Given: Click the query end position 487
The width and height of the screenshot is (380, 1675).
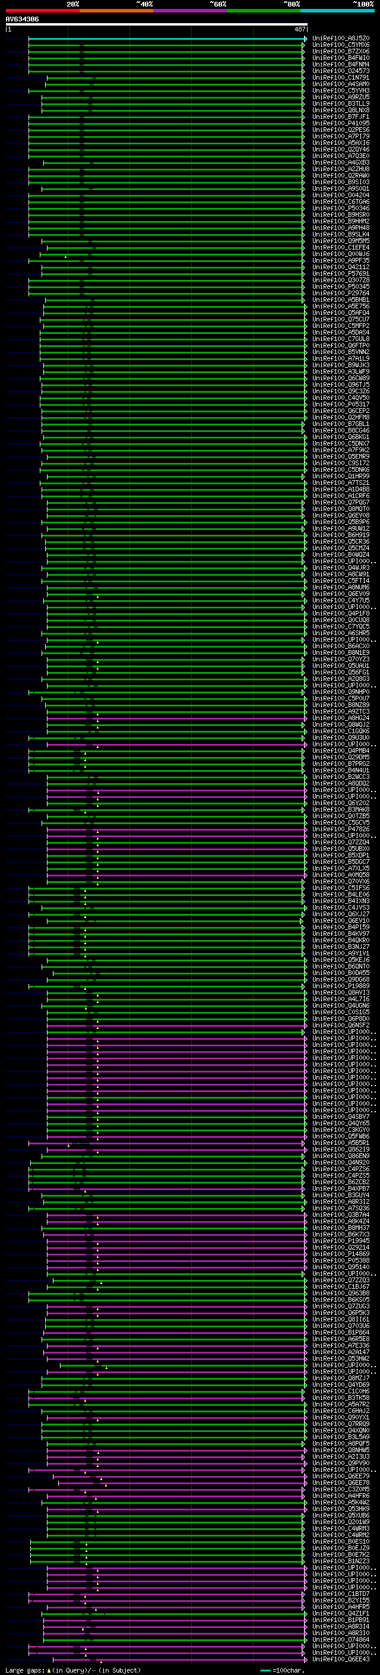Looking at the screenshot, I should pos(300,29).
